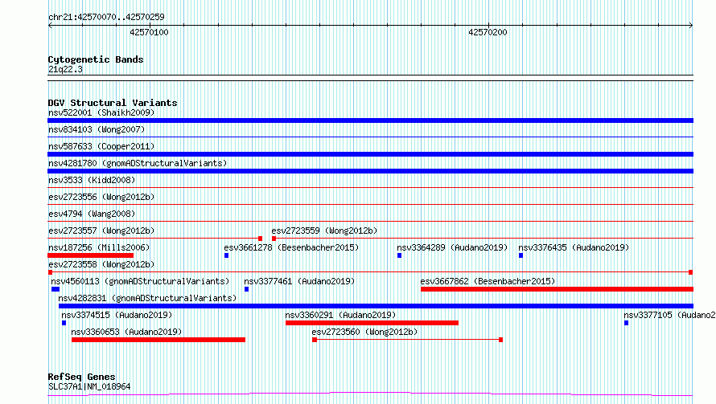This screenshot has height=404, width=716.
Task: Click nsv4282831 (gnomADStructuralVariants) label
Action: point(147,298)
